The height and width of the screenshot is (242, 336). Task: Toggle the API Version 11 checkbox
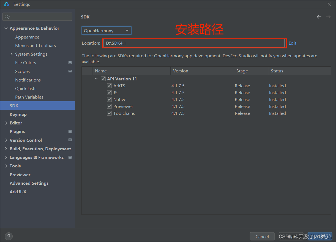click(x=103, y=79)
